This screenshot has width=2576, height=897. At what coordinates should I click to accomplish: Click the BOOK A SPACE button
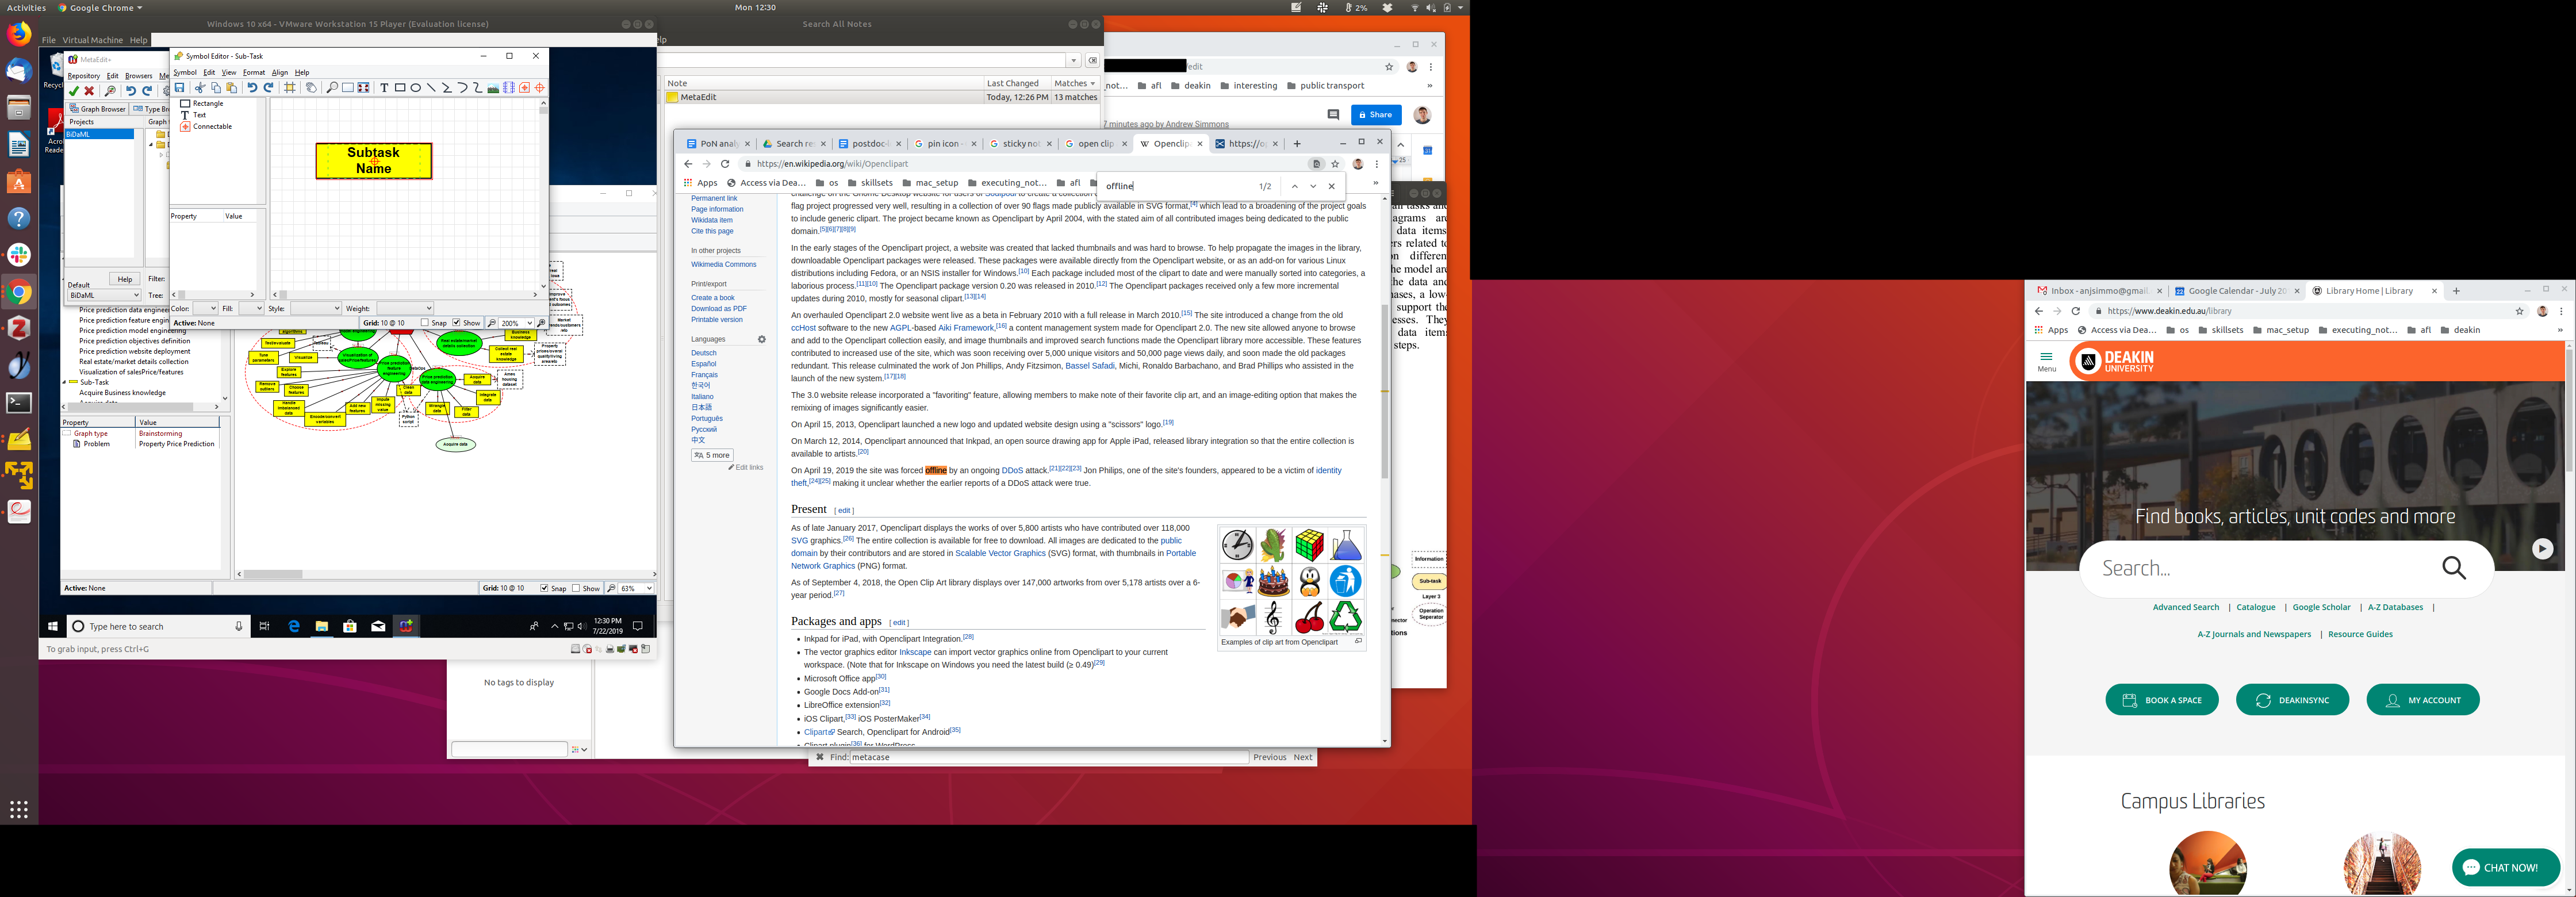2161,700
